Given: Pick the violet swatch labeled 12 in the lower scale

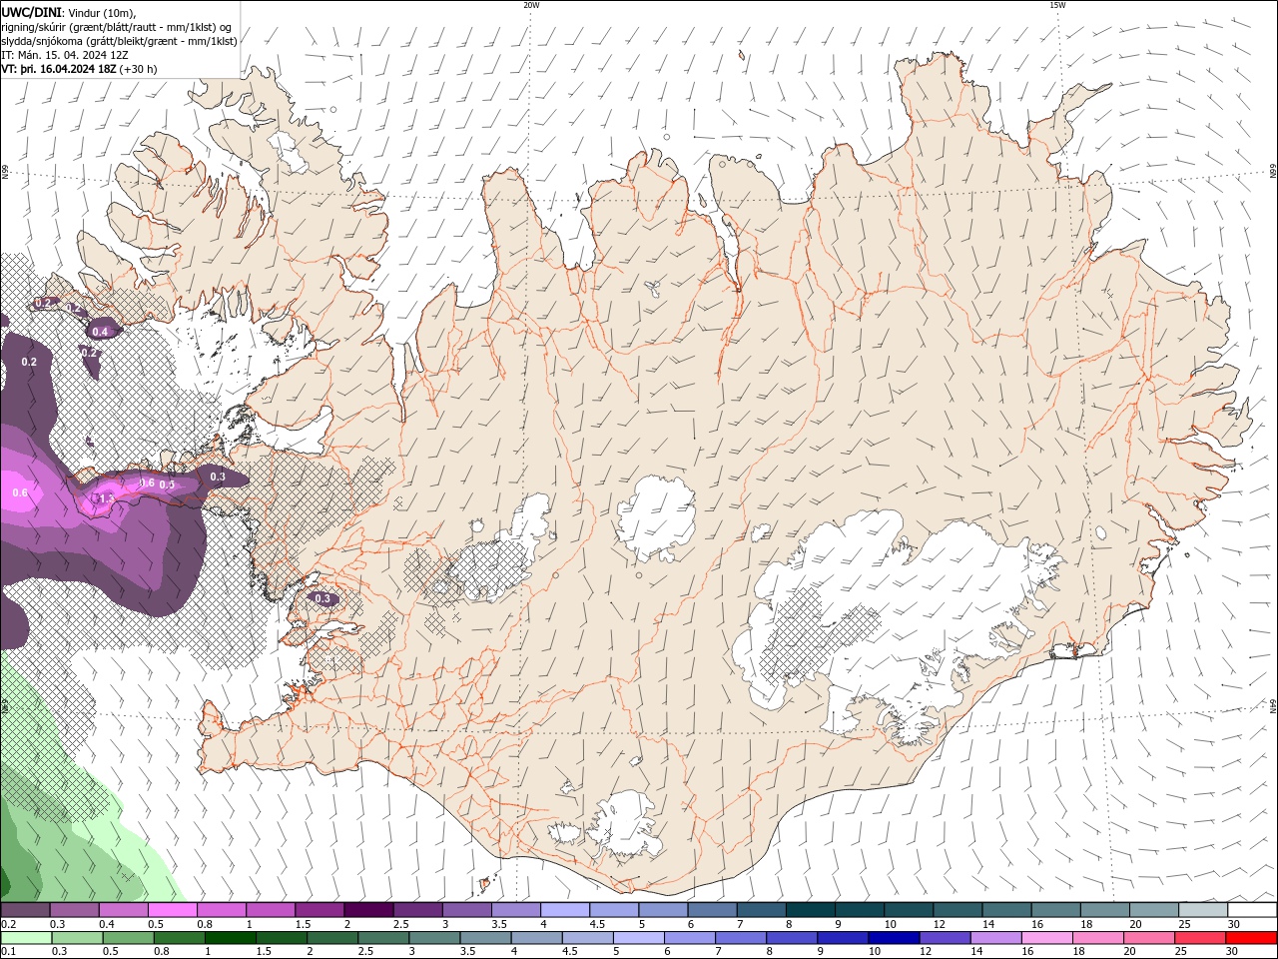Looking at the screenshot, I should (x=944, y=938).
